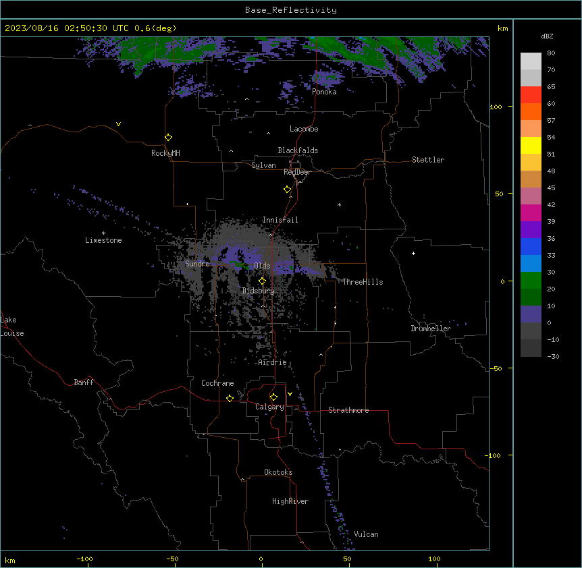Select the RedDeer city label
This screenshot has height=568, width=582.
(x=298, y=172)
